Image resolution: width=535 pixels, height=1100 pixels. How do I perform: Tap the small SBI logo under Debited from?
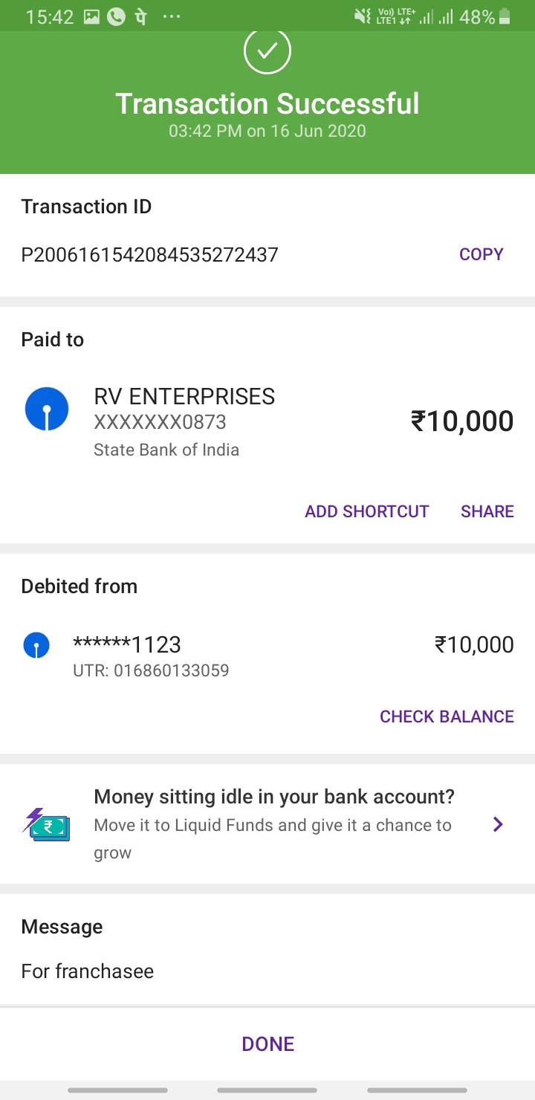pyautogui.click(x=36, y=645)
